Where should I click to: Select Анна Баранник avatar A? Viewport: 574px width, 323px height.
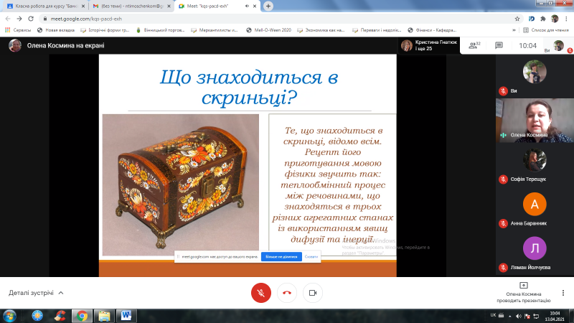[x=535, y=204]
